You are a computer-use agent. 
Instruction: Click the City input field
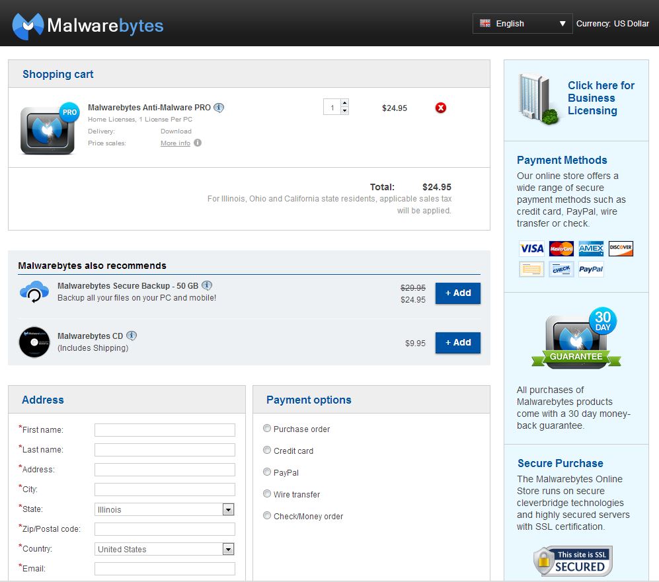pos(165,490)
